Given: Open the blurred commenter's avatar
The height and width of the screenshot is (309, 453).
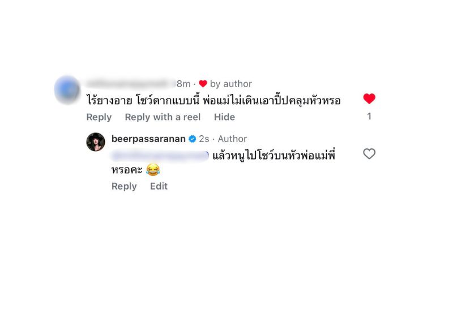Looking at the screenshot, I should 67,89.
